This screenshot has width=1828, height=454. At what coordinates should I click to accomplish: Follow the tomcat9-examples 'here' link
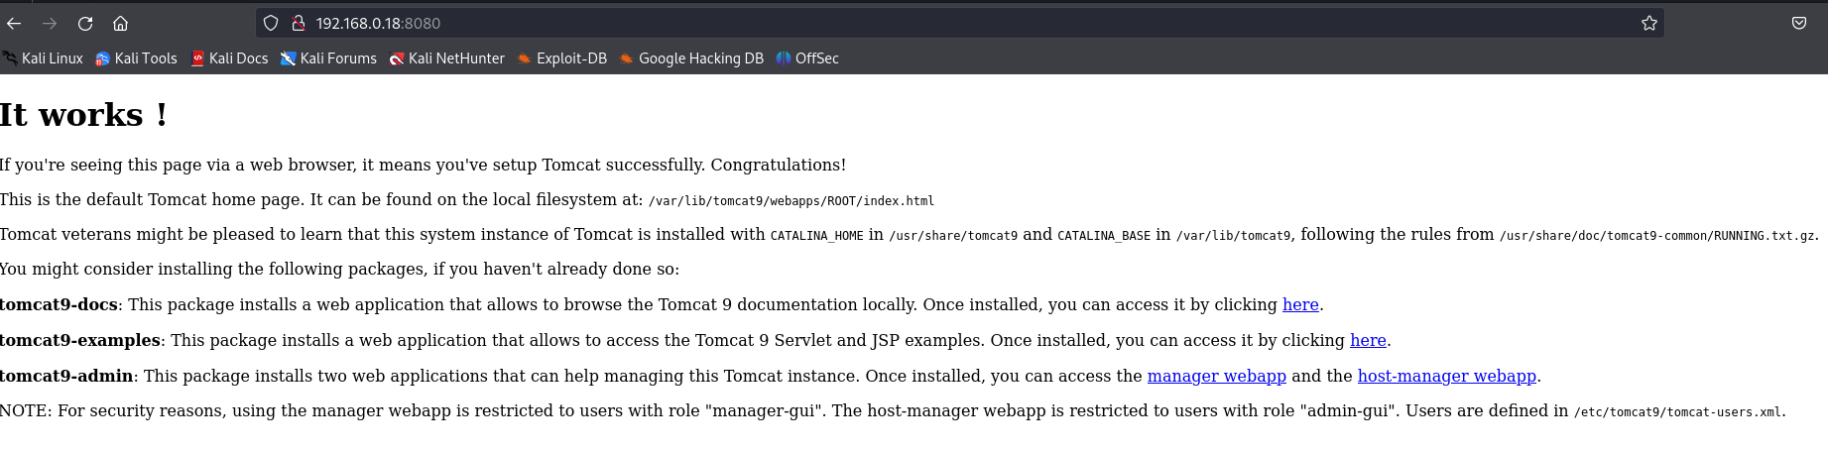point(1368,340)
